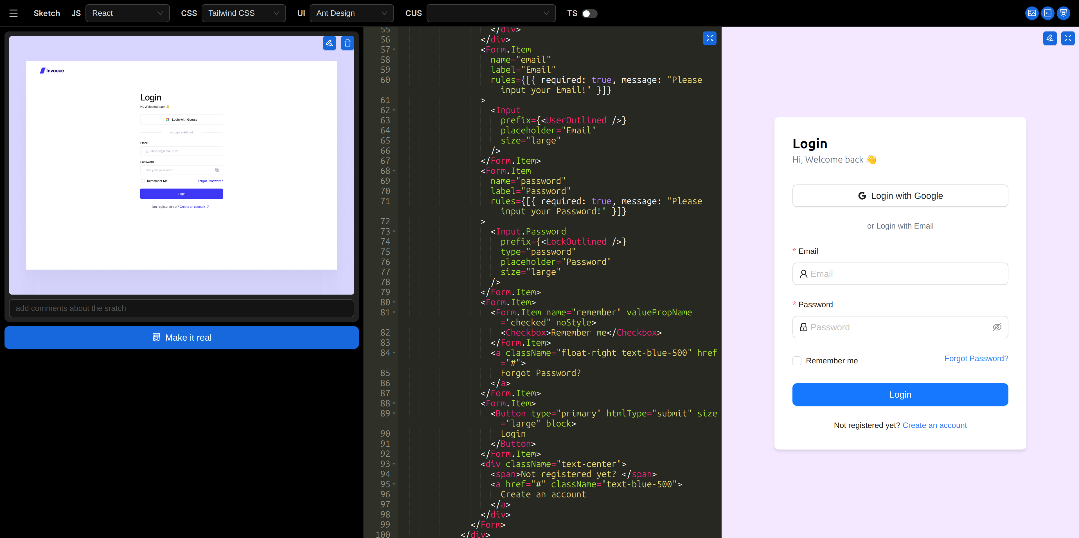Click the Make it real button
1079x538 pixels.
pyautogui.click(x=182, y=337)
